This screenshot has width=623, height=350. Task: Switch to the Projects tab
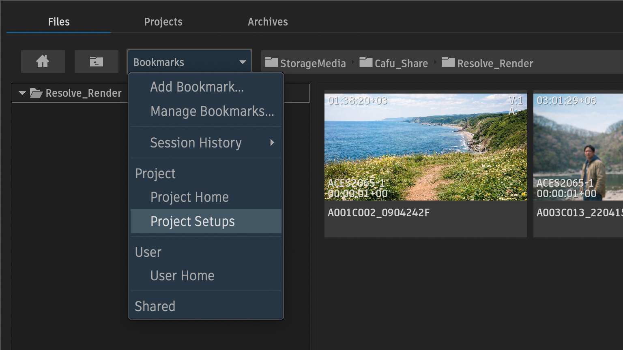163,22
